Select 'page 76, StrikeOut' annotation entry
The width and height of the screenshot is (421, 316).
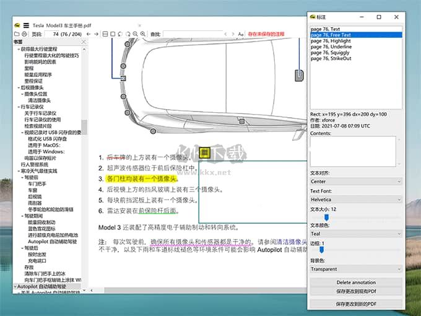pyautogui.click(x=356, y=58)
